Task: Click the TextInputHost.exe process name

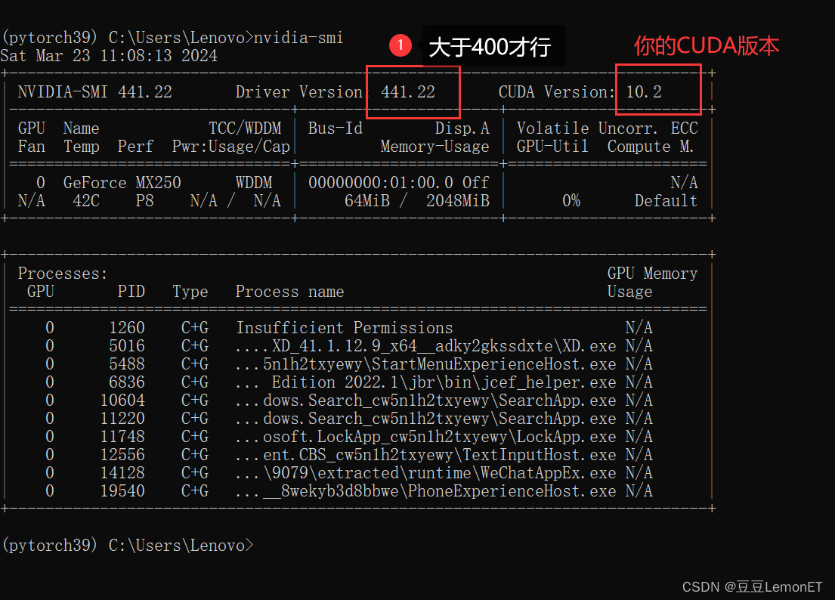Action: pos(425,455)
